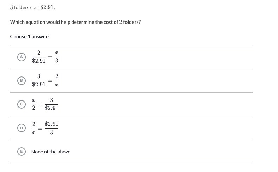Viewport: 278px width, 172px height.
Task: Click the equals sign in option C
Action: tap(40, 104)
